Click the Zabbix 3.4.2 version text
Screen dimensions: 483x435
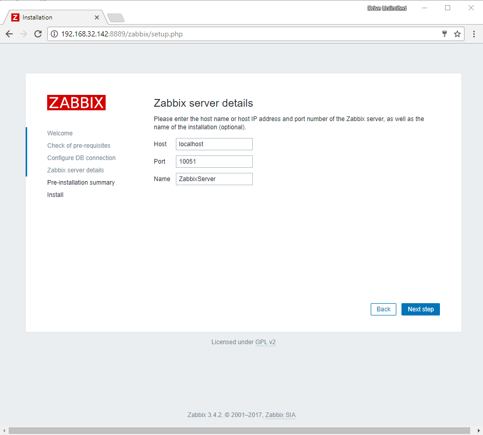point(205,414)
